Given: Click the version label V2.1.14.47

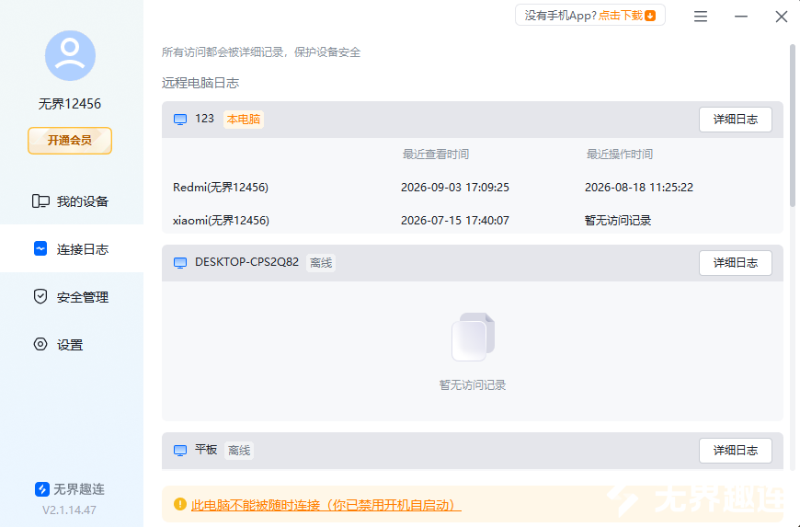Looking at the screenshot, I should (x=69, y=510).
